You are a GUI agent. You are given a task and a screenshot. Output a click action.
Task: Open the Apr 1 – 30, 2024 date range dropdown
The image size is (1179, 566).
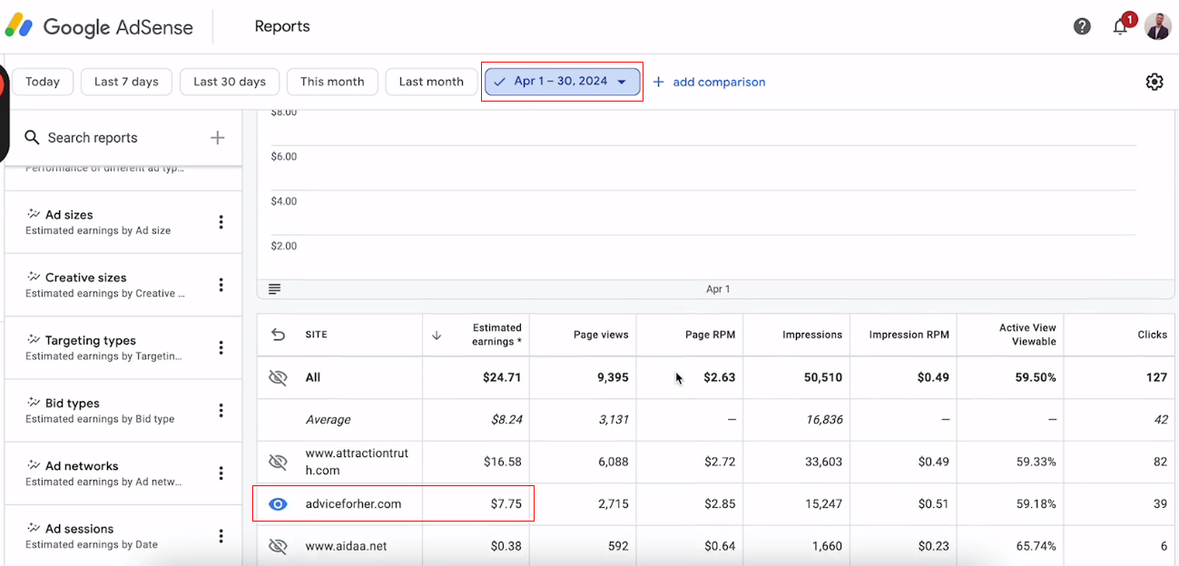point(562,82)
